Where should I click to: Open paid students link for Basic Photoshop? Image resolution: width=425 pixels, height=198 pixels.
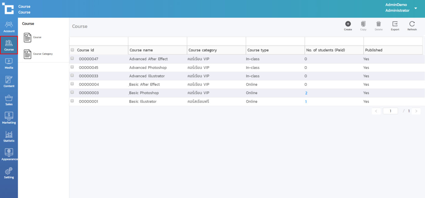pos(306,93)
